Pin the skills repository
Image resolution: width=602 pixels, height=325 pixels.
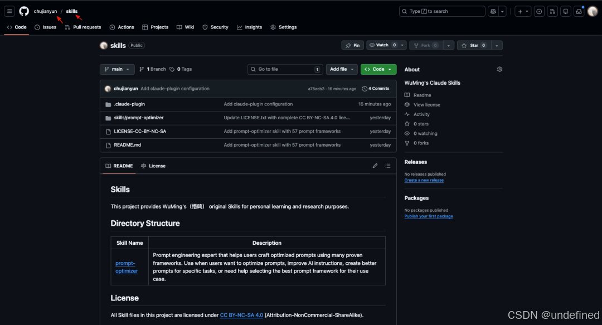point(352,45)
